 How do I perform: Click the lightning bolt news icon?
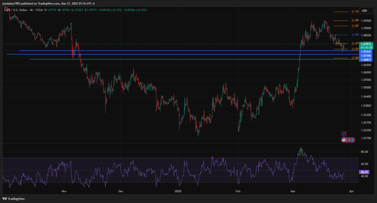click(x=344, y=134)
